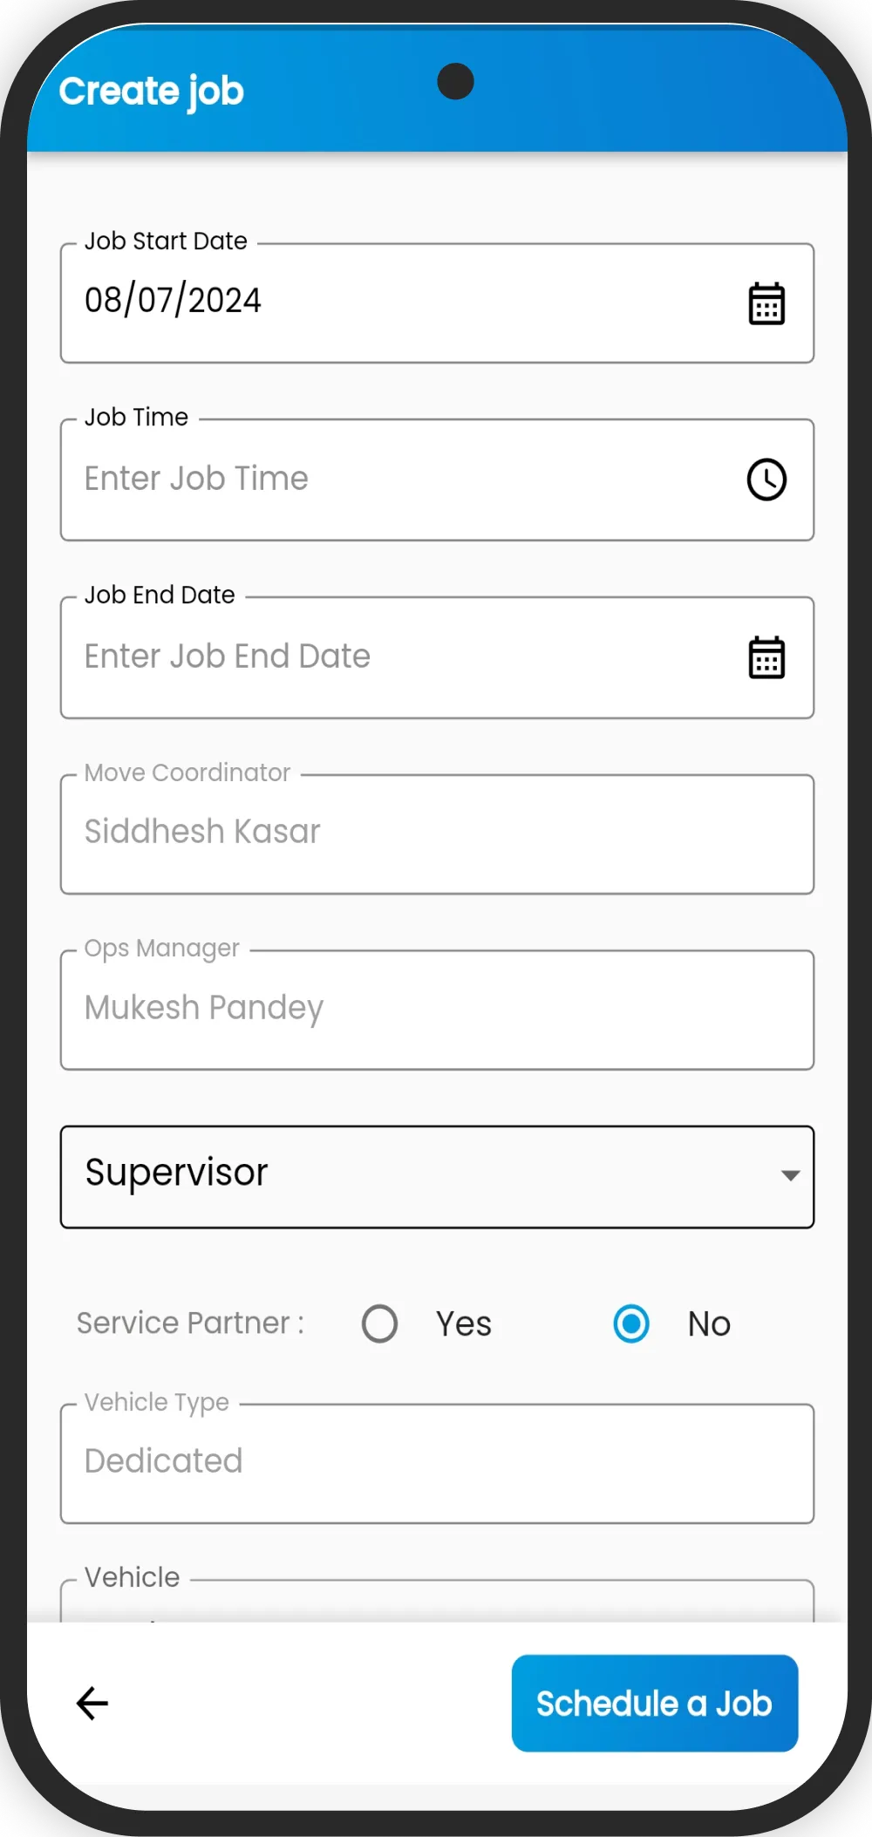
Task: Open the Vehicle Type field
Action: (436, 1463)
